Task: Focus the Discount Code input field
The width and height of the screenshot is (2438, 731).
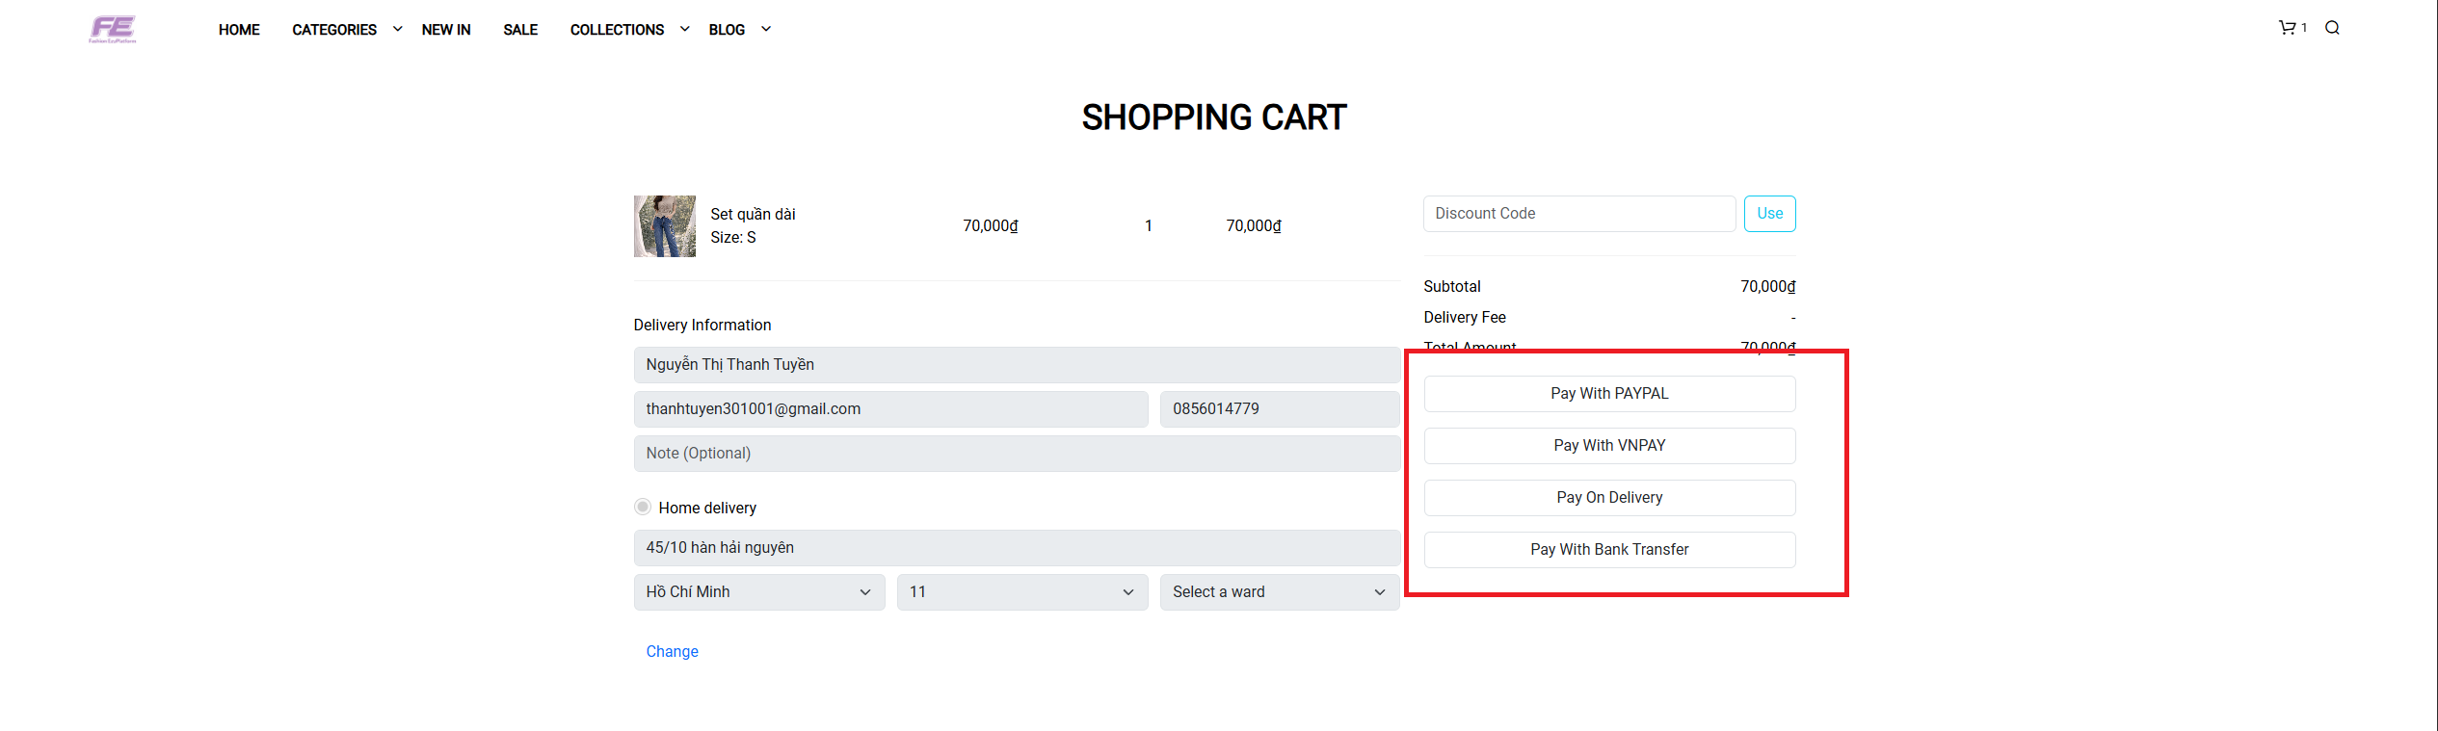Action: (1578, 214)
